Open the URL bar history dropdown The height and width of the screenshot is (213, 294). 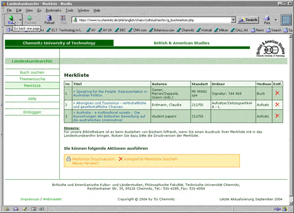pos(233,20)
